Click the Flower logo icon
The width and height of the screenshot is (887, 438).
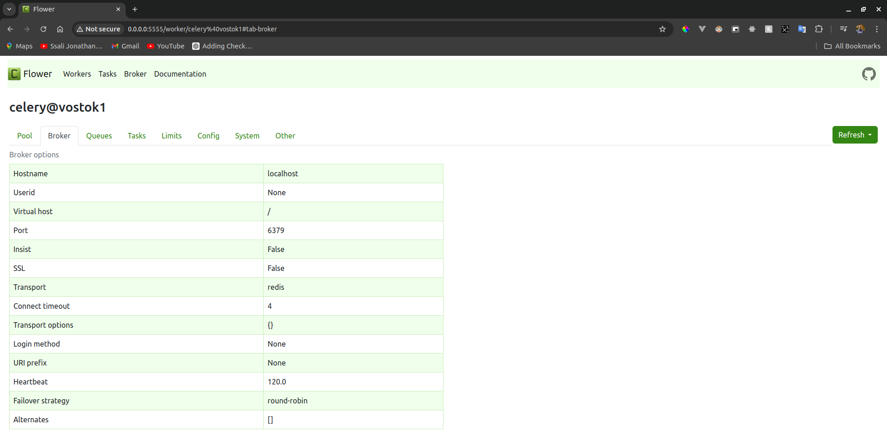[x=14, y=74]
